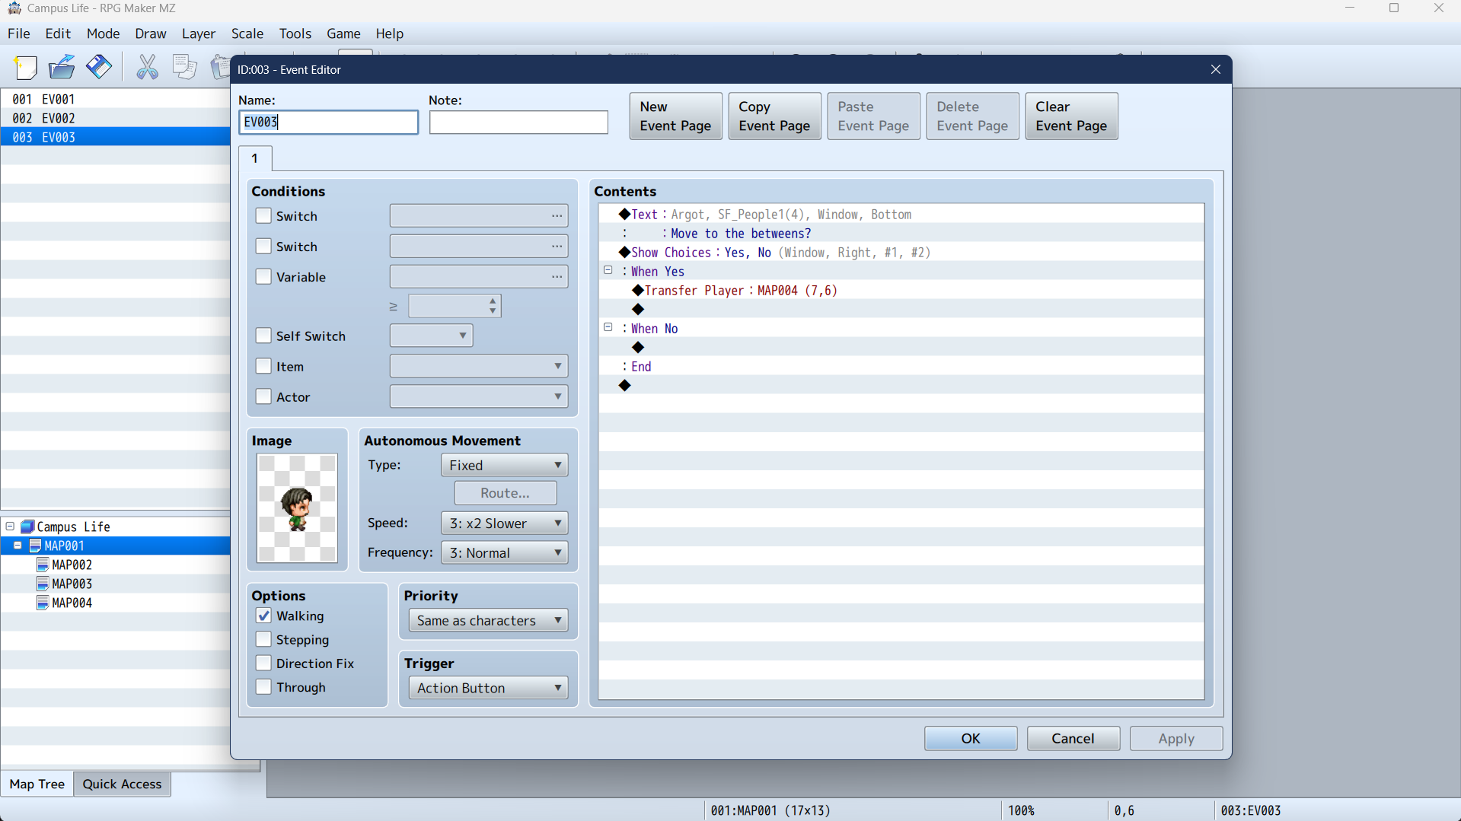Uncheck the Walking option
1461x821 pixels.
pyautogui.click(x=263, y=616)
